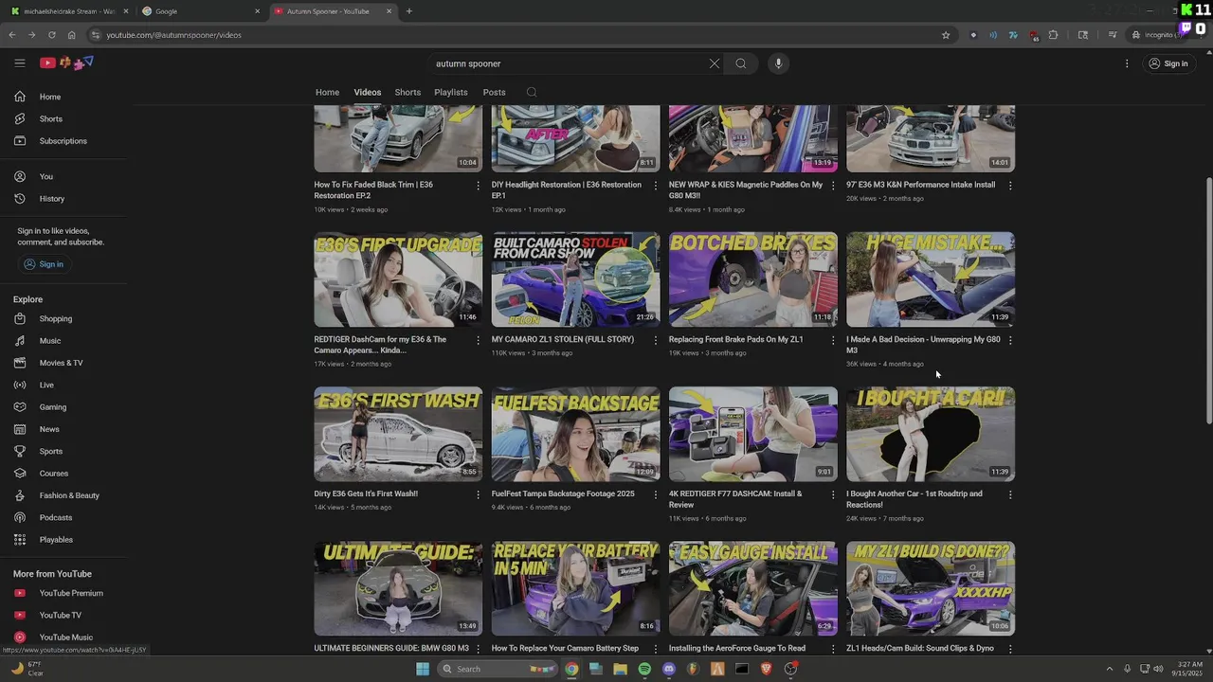Switch to channel Posts tab
1213x682 pixels.
(494, 92)
